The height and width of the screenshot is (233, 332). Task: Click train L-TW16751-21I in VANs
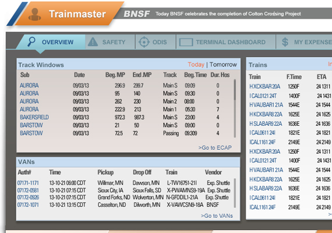click(x=182, y=183)
